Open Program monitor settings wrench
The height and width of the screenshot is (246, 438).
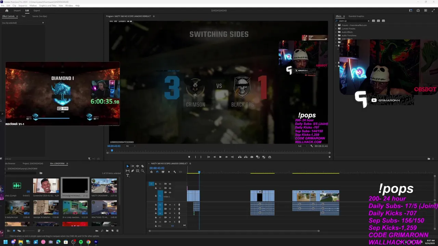(x=311, y=146)
